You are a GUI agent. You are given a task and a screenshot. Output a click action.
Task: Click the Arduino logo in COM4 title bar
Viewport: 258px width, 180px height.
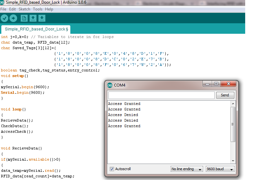click(110, 85)
